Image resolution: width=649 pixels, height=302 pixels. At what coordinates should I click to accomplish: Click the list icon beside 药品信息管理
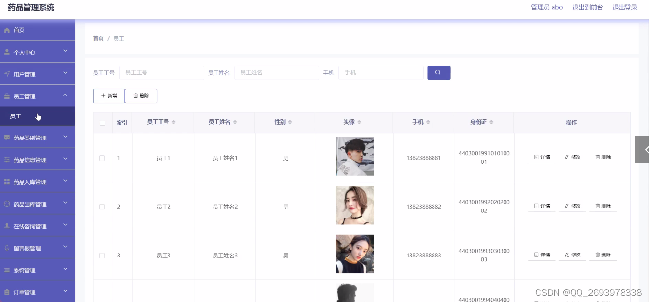tap(7, 160)
